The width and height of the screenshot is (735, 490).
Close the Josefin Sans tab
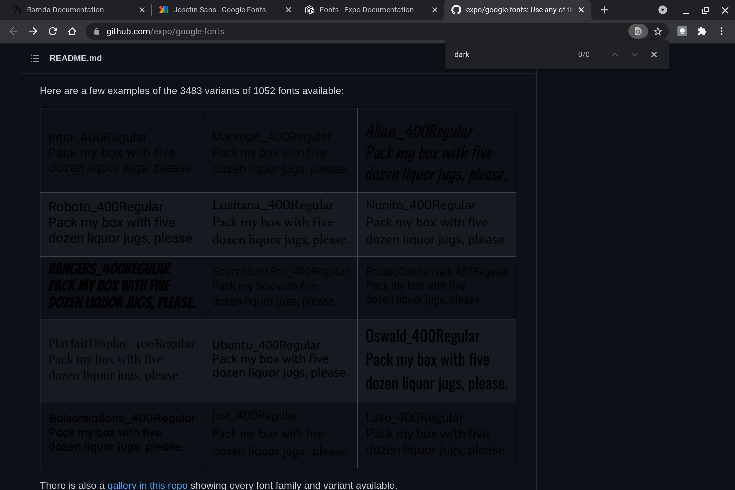(288, 10)
